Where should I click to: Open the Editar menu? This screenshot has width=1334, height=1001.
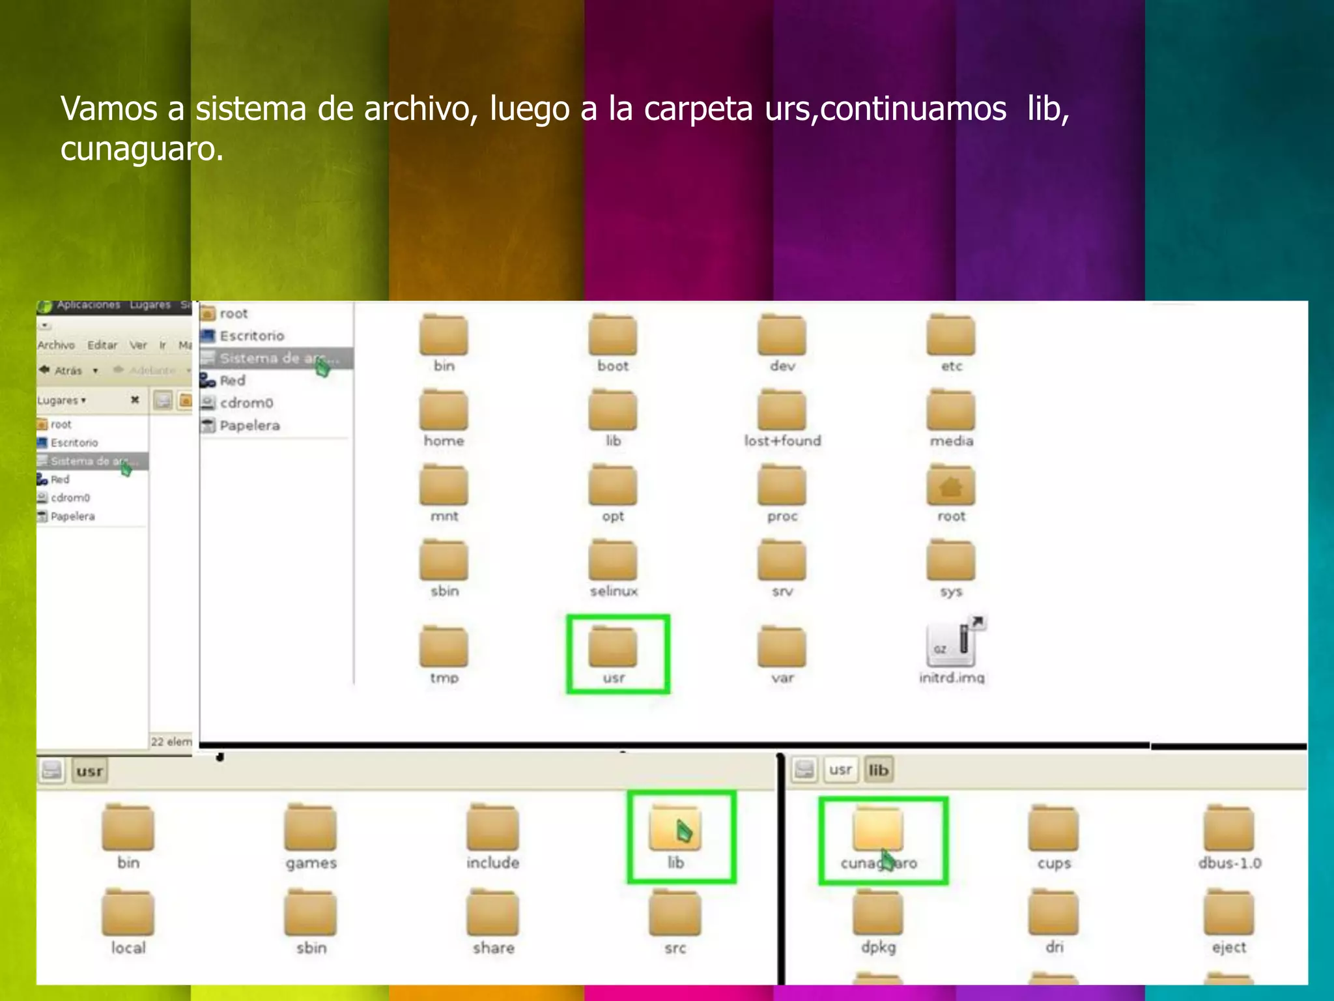click(102, 345)
